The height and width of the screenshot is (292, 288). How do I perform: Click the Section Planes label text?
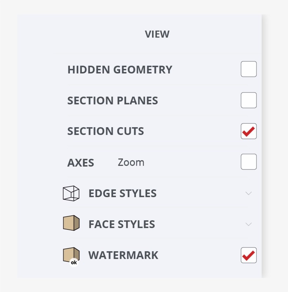[113, 101]
